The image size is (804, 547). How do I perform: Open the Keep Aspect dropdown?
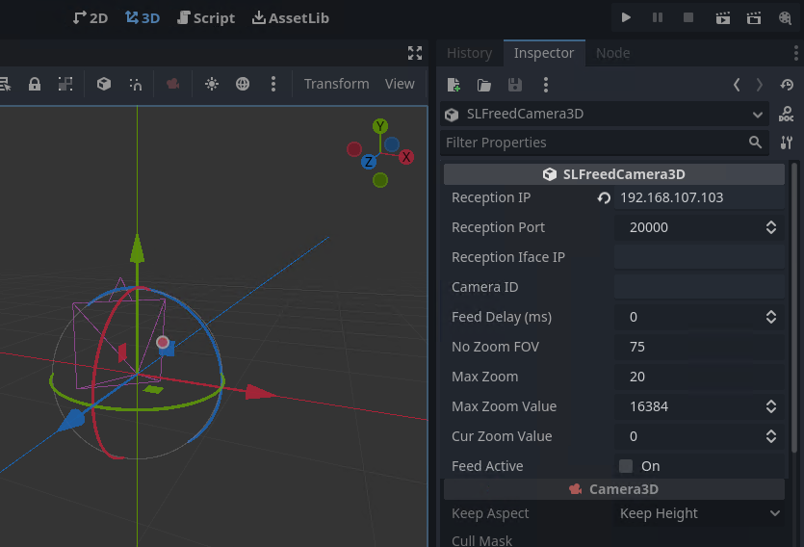[x=699, y=513]
